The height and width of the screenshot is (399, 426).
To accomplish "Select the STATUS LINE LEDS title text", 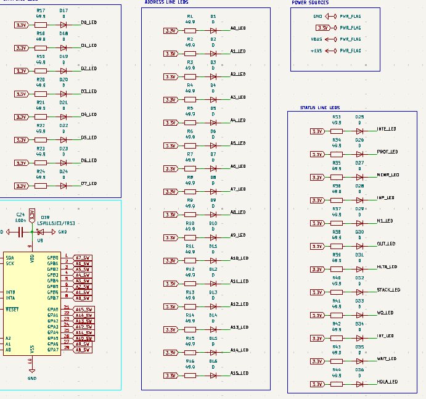I will click(x=320, y=108).
